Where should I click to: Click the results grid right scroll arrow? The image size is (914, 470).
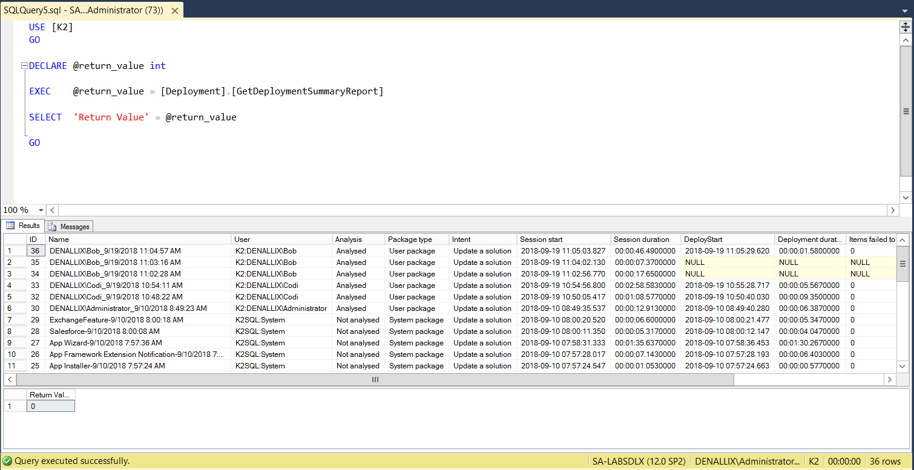[889, 379]
